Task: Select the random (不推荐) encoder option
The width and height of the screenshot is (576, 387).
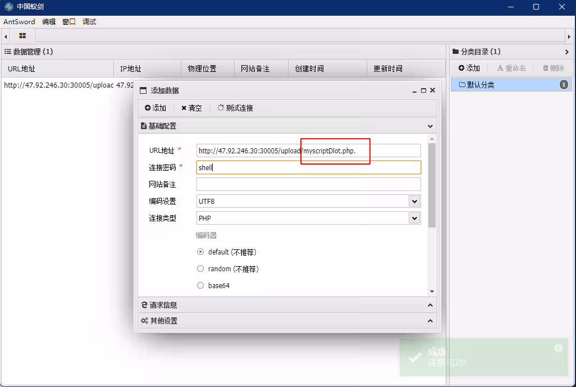Action: tap(200, 268)
